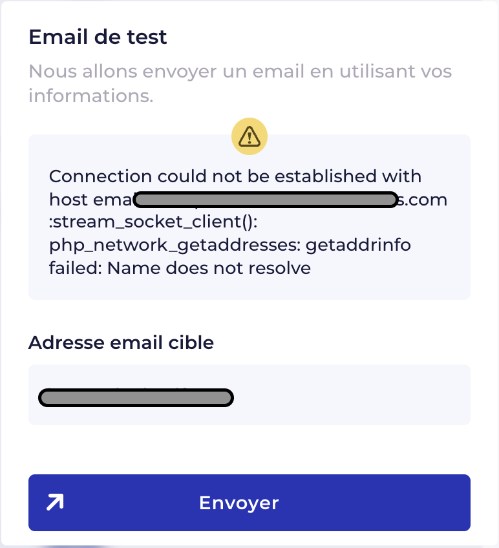The image size is (499, 548).
Task: Click the redacted host name in error
Action: (x=266, y=200)
